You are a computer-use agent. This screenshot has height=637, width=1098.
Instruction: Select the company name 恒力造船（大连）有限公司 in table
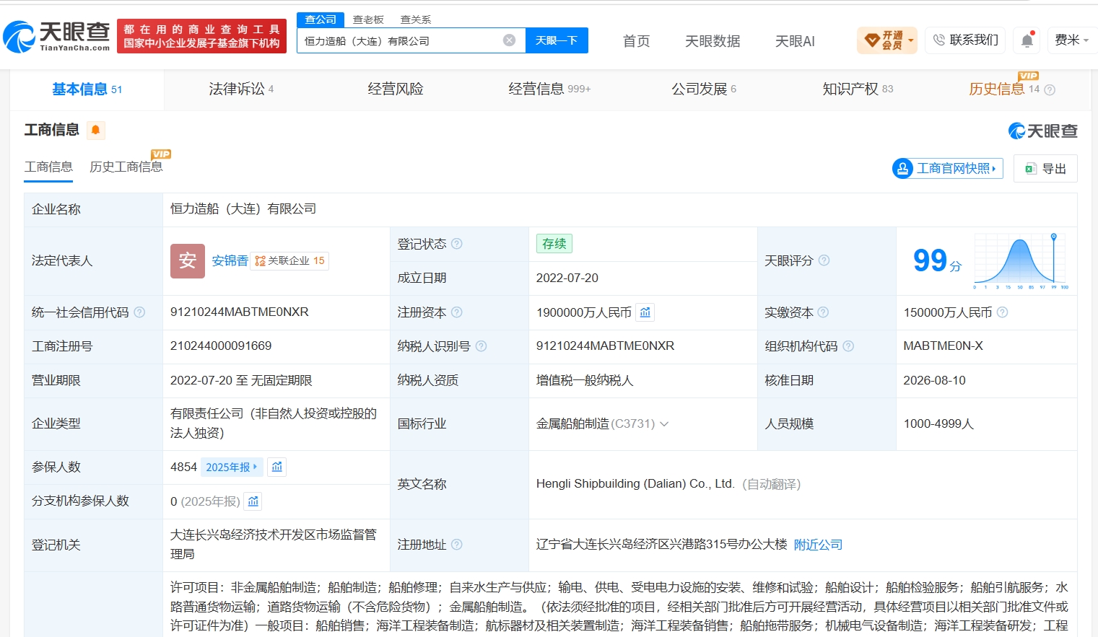(243, 209)
